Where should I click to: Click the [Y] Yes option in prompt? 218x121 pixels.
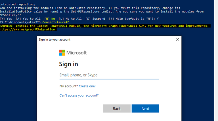click(6, 19)
